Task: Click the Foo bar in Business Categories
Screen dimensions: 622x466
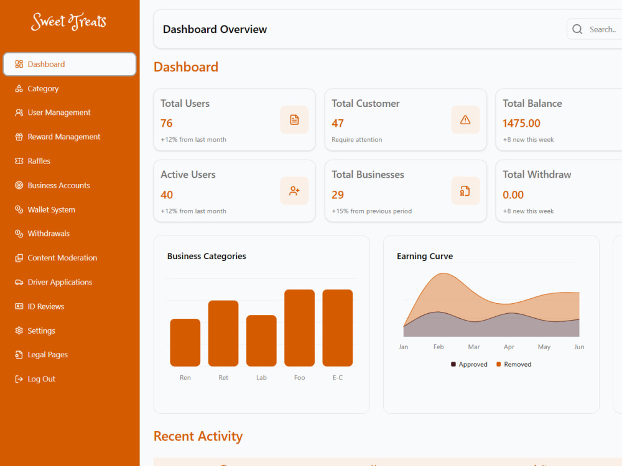Action: (300, 327)
